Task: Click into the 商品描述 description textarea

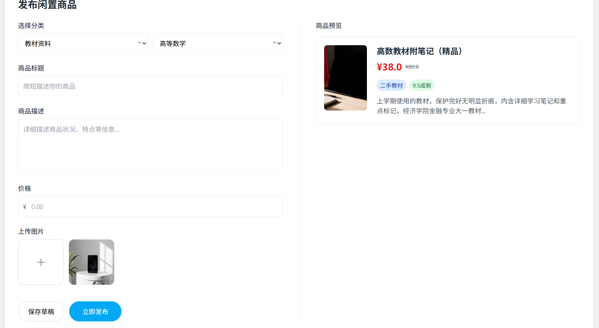Action: 150,145
